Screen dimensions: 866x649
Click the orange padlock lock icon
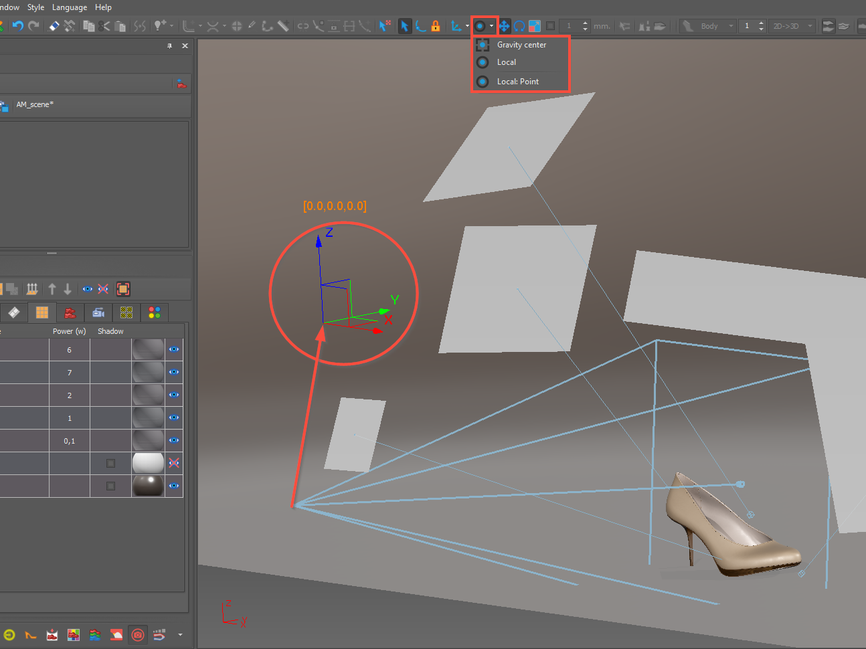pos(436,26)
